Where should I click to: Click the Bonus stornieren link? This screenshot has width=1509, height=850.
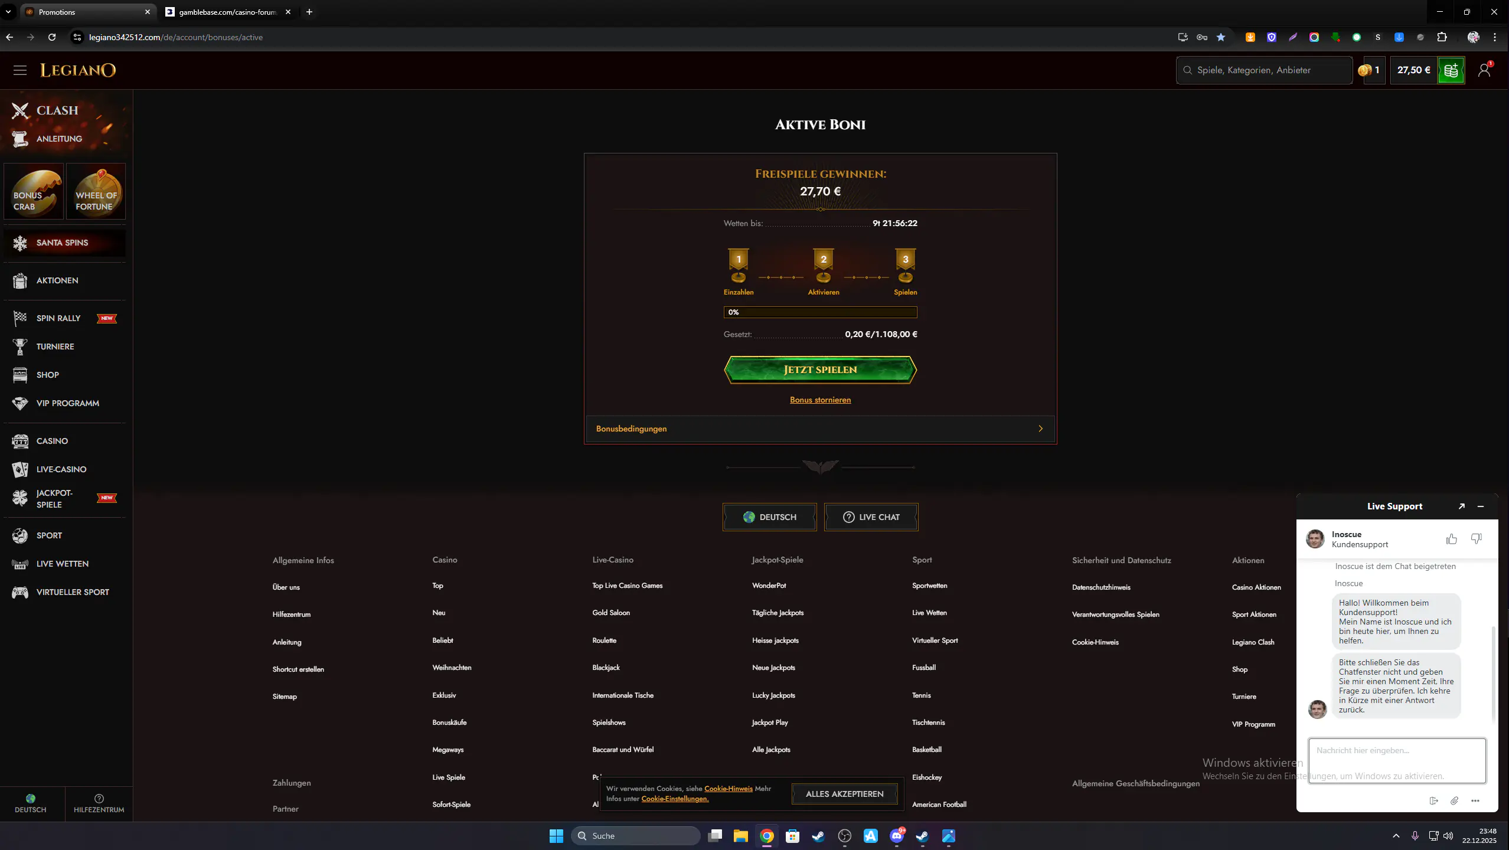tap(820, 400)
